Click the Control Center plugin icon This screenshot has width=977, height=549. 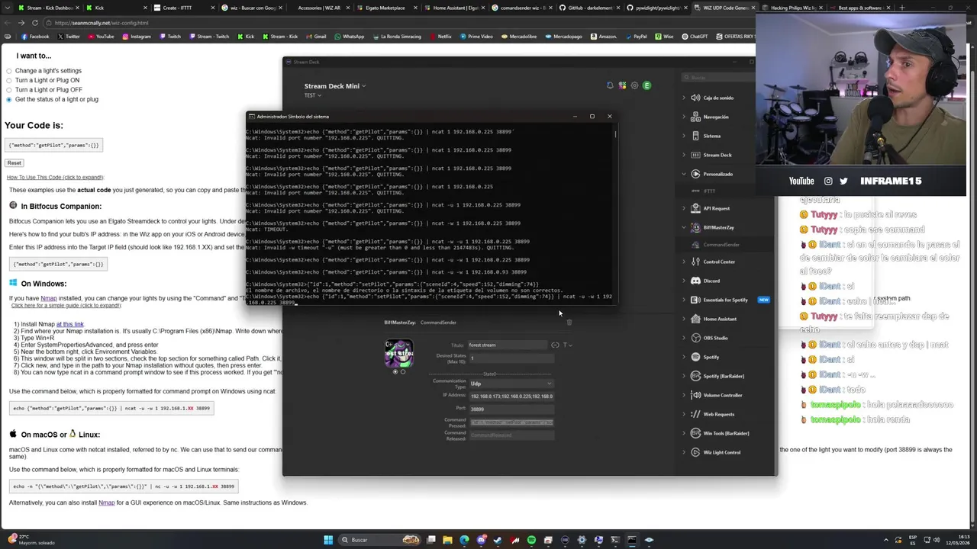point(695,262)
